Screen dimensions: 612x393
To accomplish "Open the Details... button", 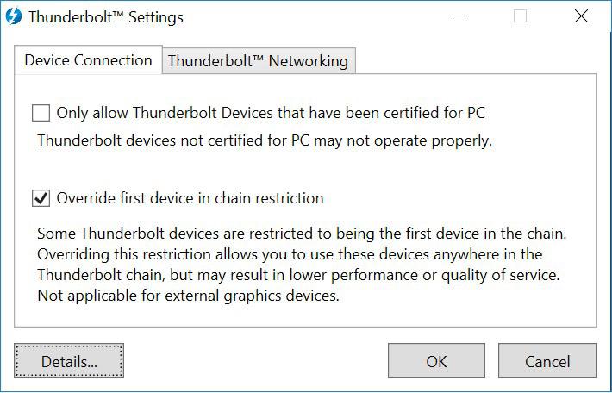I will [x=69, y=361].
